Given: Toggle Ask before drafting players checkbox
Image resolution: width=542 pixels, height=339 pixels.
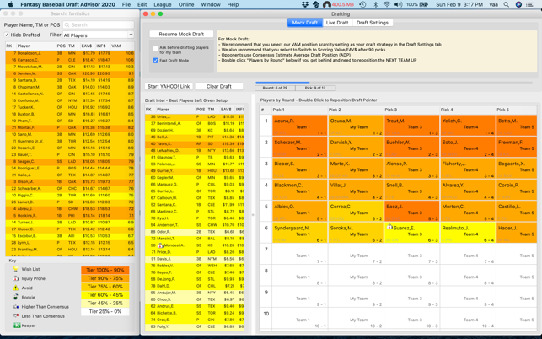Looking at the screenshot, I should click(156, 48).
